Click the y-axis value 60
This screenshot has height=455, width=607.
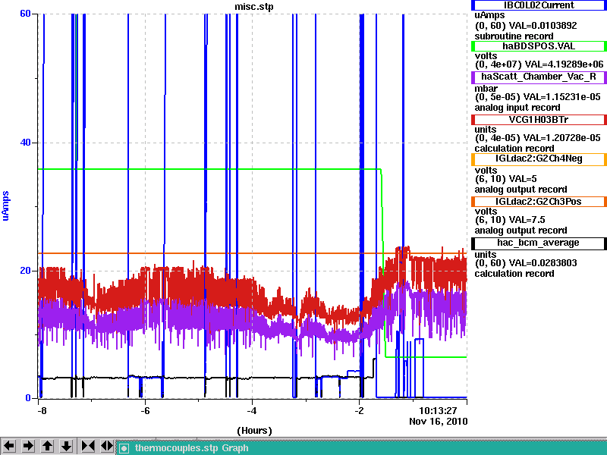25,14
